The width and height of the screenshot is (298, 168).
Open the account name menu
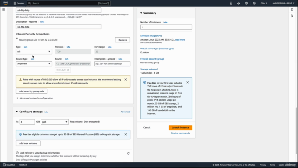coord(284,3)
